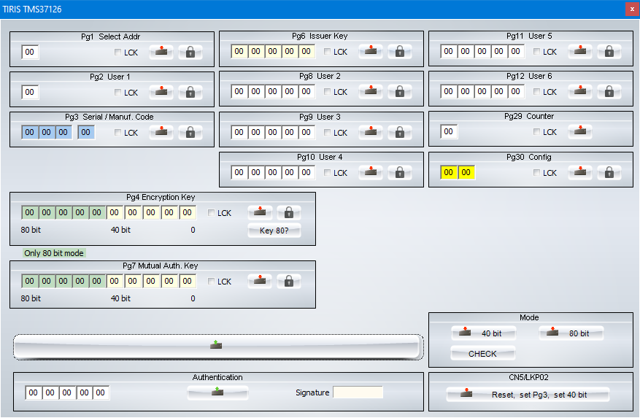The height and width of the screenshot is (418, 640).
Task: Click the lock icon for Pg30 Config
Action: click(609, 172)
